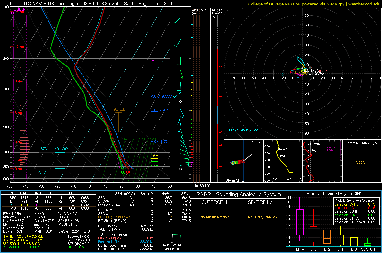Click the "12 km" height marker
Image resolution: width=382 pixels, height=253 pixels.
tap(19, 47)
